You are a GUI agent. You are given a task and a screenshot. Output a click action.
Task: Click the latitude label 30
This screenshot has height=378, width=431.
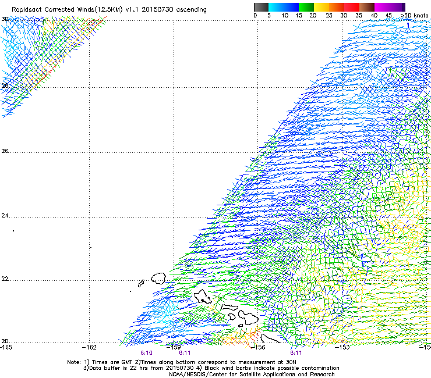(5, 19)
